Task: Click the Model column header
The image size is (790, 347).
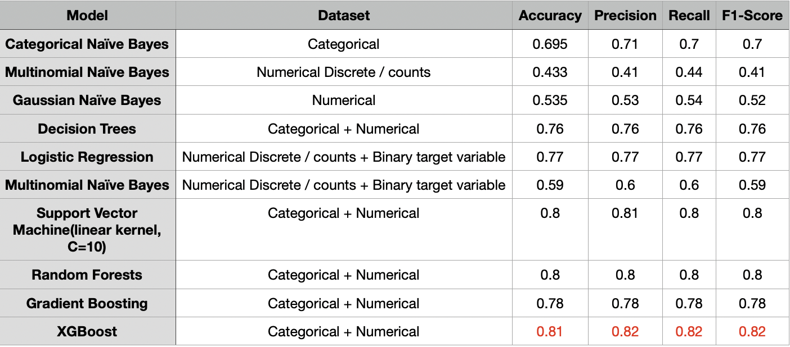Action: tap(87, 16)
